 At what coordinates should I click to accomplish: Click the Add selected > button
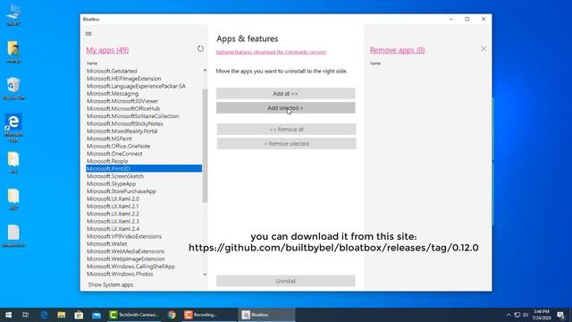click(x=285, y=107)
